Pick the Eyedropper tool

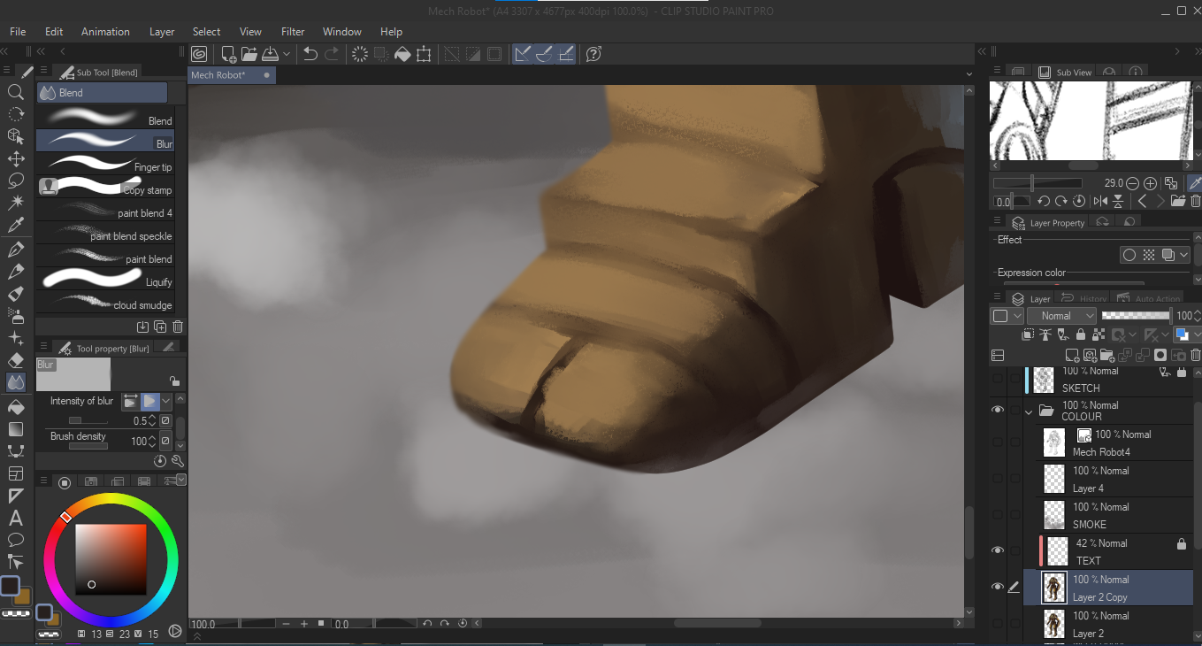(15, 226)
